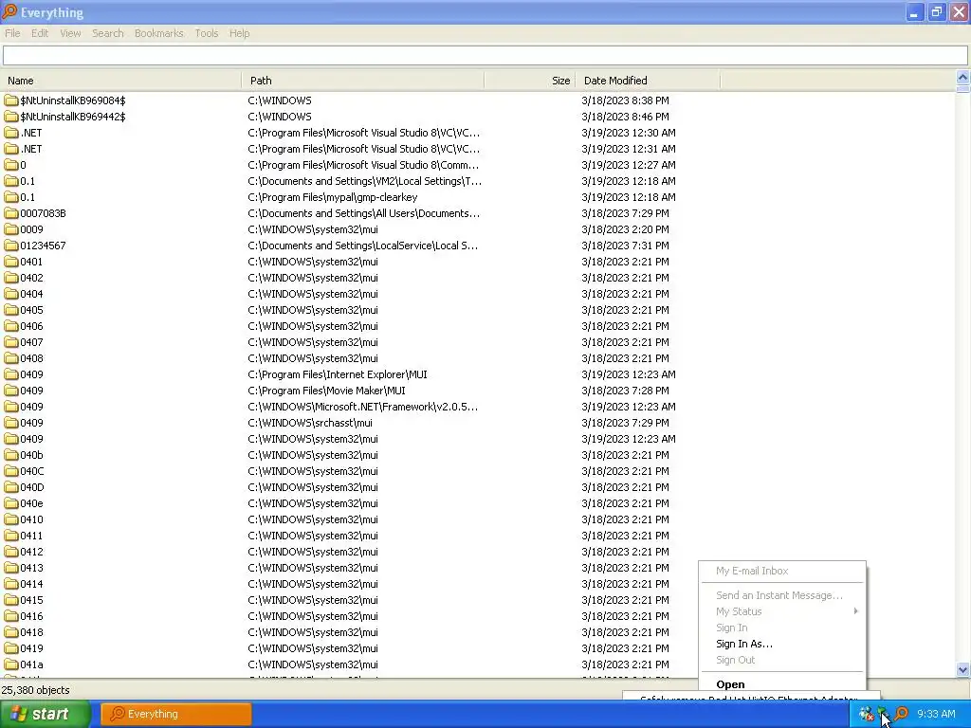
Task: Click the folder icon beside 0411
Action: click(11, 536)
